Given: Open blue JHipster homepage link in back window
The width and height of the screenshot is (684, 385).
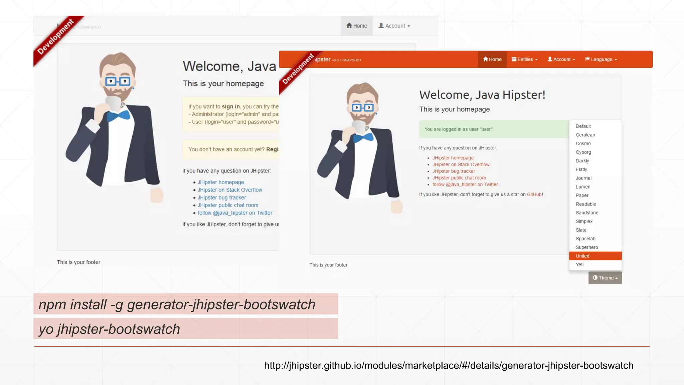Looking at the screenshot, I should 221,182.
